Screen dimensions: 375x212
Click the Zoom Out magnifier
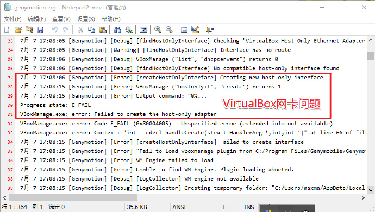[x=169, y=30]
